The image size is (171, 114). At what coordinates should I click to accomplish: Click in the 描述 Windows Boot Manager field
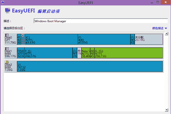[x=101, y=21]
